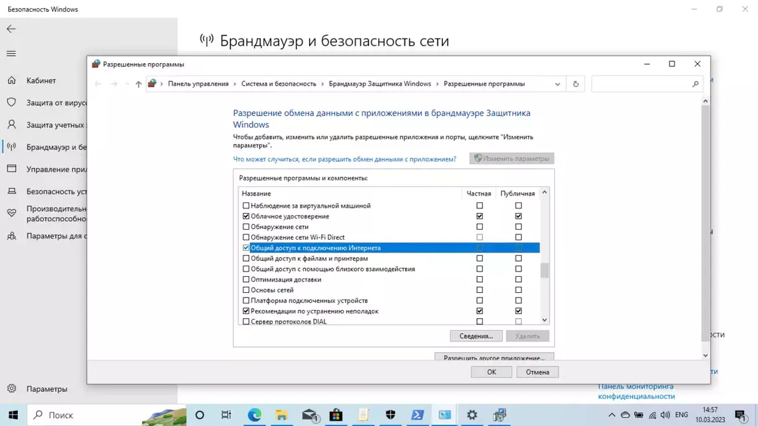Click Изменить параметры button
Viewport: 758px width, 426px height.
click(512, 158)
